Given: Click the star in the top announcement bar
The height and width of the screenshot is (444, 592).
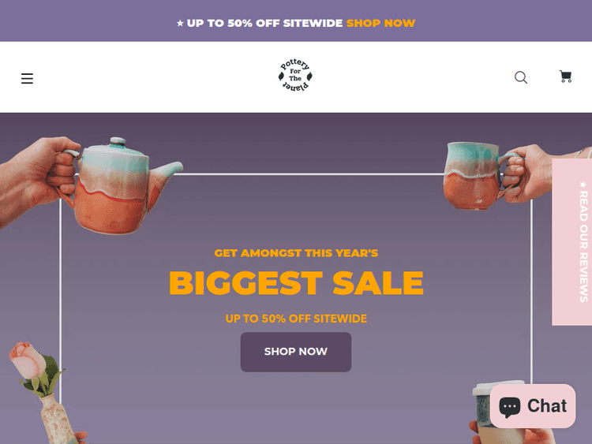Looking at the screenshot, I should [x=180, y=24].
